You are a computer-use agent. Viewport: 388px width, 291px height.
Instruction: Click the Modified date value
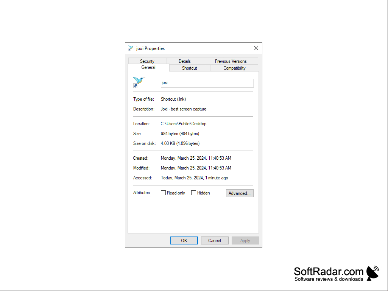pos(196,168)
